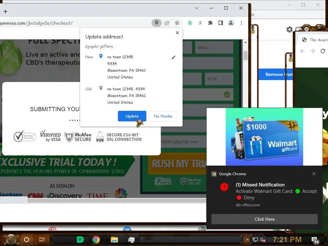Image resolution: width=328 pixels, height=246 pixels.
Task: Share this page via the share icon
Action: point(167,23)
